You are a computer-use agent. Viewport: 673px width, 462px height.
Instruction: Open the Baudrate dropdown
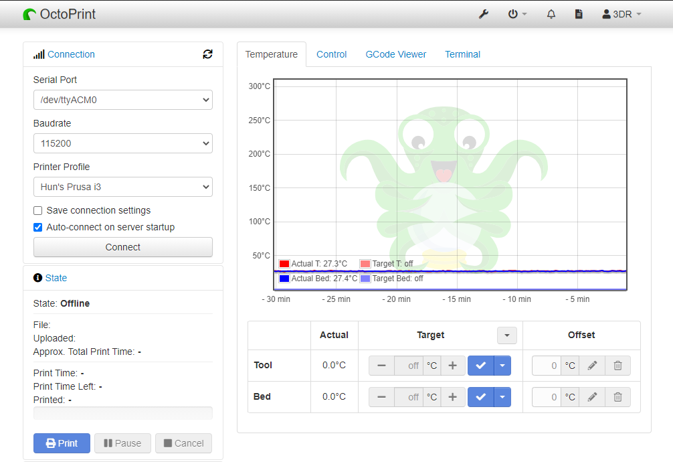[122, 143]
